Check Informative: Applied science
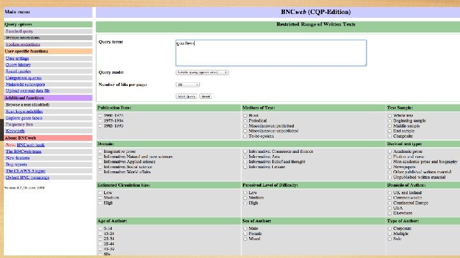 100,162
